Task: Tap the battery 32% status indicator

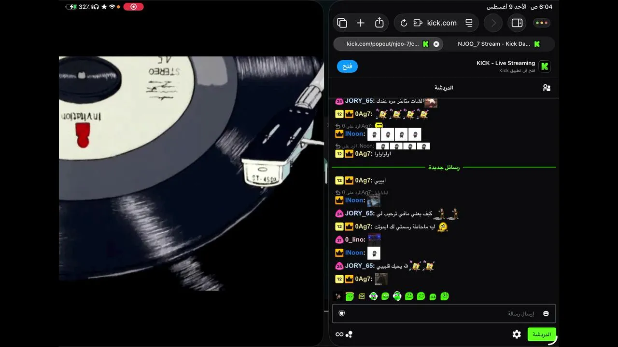Action: pos(77,7)
